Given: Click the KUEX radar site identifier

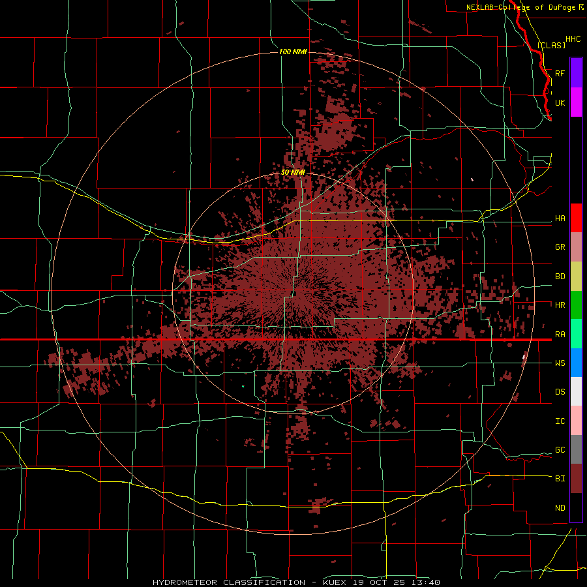Looking at the screenshot, I should click(335, 582).
